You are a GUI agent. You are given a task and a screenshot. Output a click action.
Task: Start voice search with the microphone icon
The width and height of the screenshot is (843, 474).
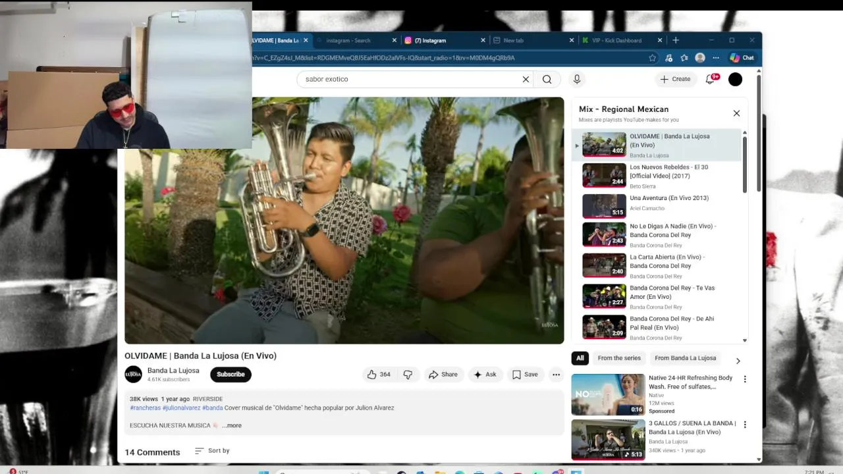[x=577, y=79]
